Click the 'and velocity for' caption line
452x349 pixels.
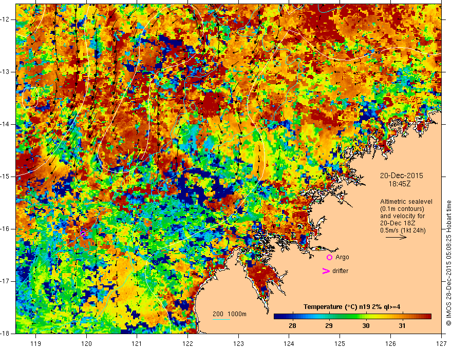coord(402,216)
